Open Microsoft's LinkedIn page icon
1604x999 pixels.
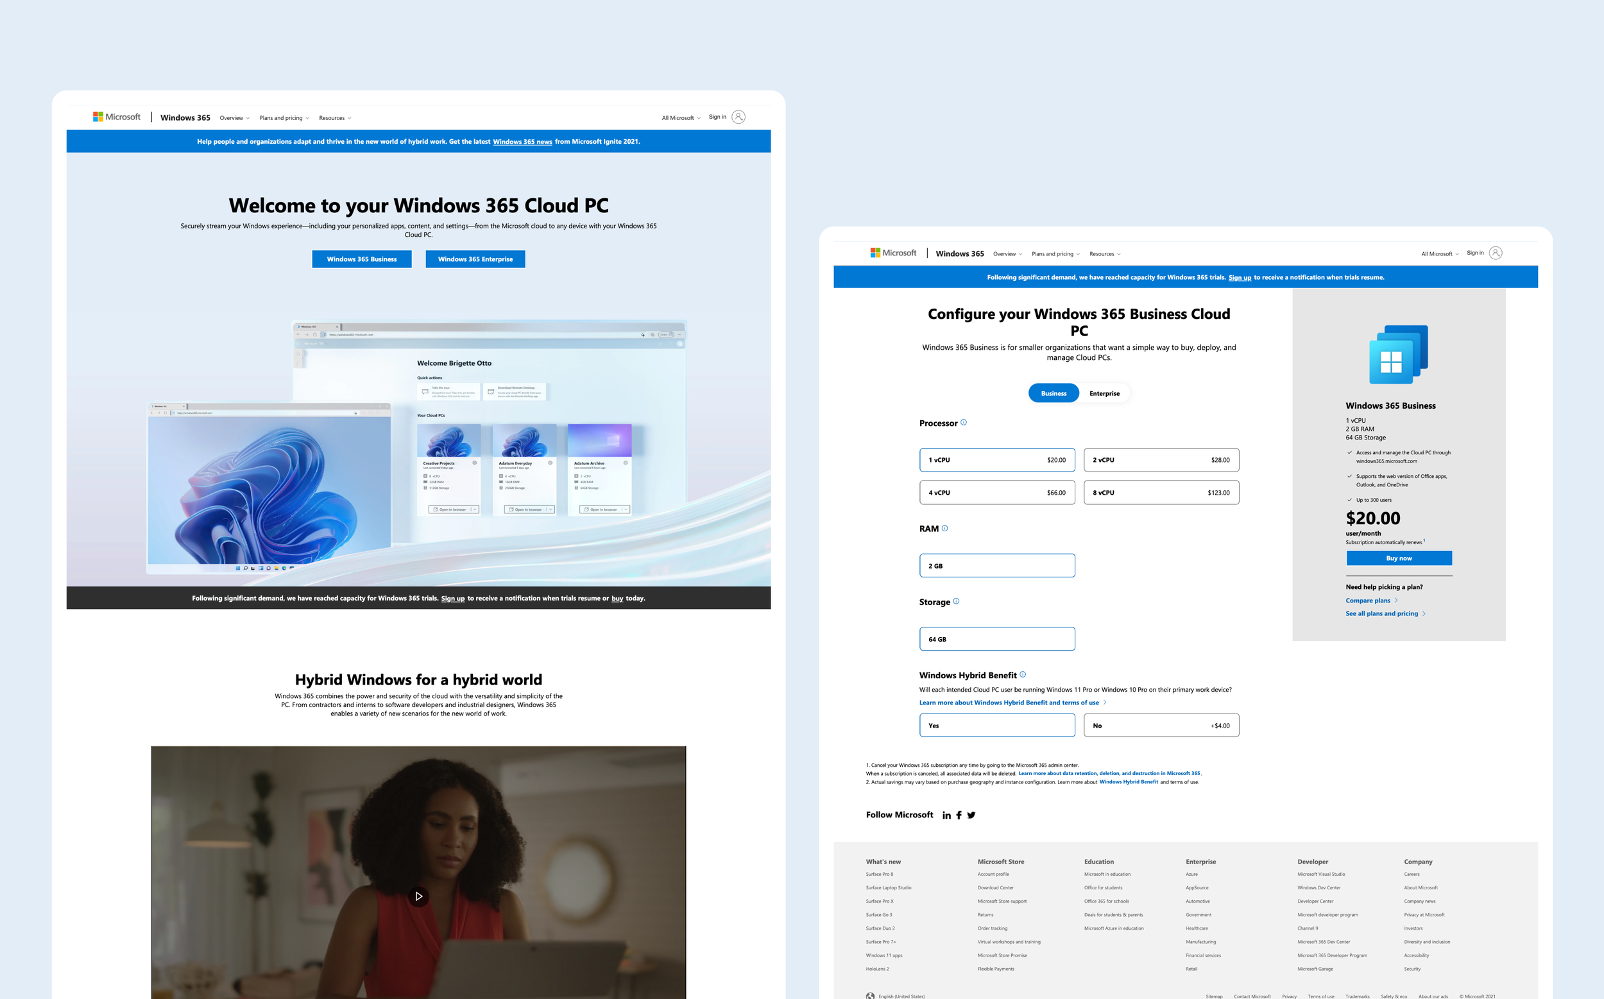coord(946,815)
